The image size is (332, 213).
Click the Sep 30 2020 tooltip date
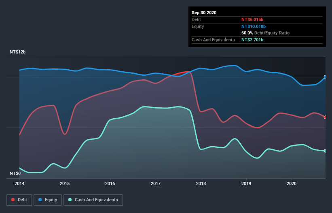[x=204, y=13]
